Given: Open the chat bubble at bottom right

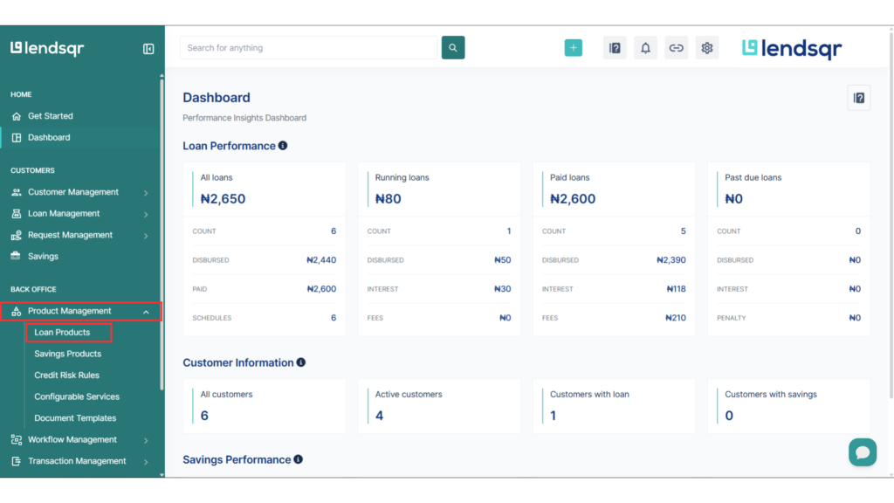Looking at the screenshot, I should [x=863, y=452].
